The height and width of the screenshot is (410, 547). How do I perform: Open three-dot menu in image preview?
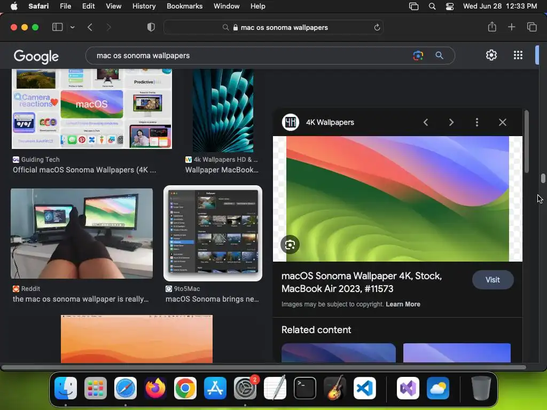[x=477, y=122]
